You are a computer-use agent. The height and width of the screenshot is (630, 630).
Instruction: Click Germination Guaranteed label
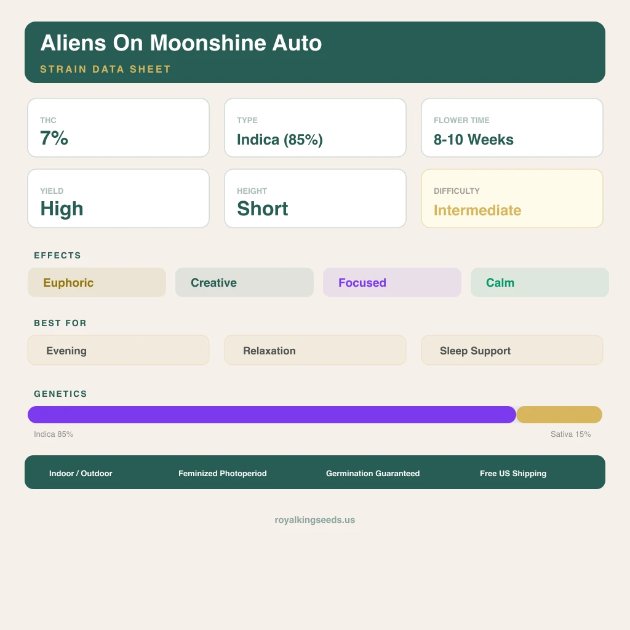coord(373,473)
